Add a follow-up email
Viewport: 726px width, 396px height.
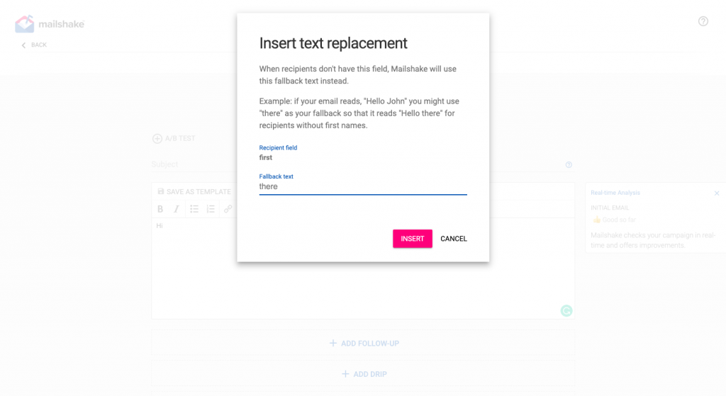click(364, 344)
